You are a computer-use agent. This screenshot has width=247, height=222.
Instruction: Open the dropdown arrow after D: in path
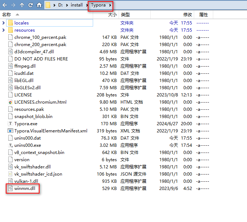point(67,5)
